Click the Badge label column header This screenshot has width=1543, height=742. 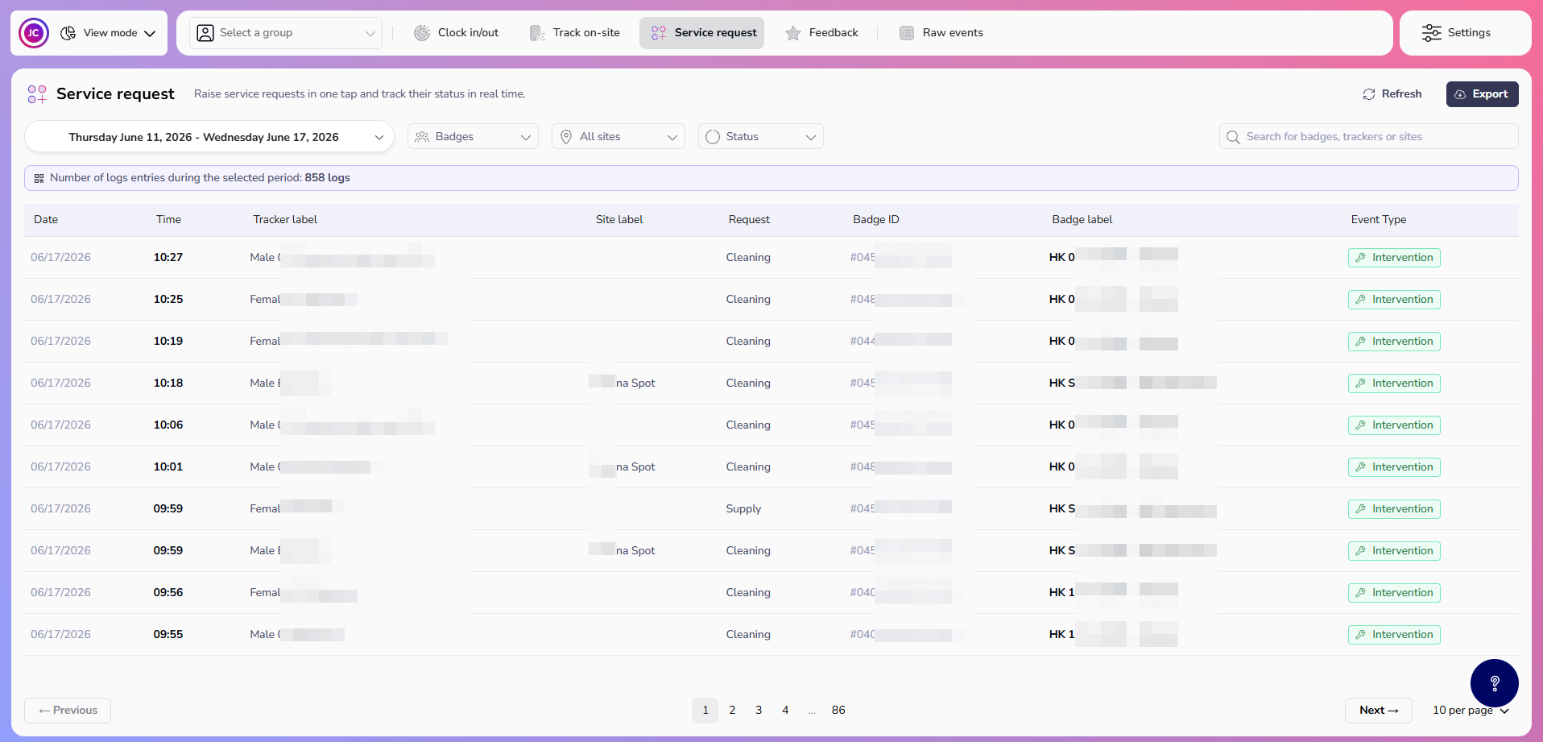pyautogui.click(x=1082, y=220)
